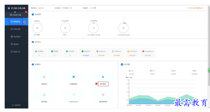Viewport: 210px width, 112px height.
Task: Click the 重启服务器 label
Action: pos(103,102)
